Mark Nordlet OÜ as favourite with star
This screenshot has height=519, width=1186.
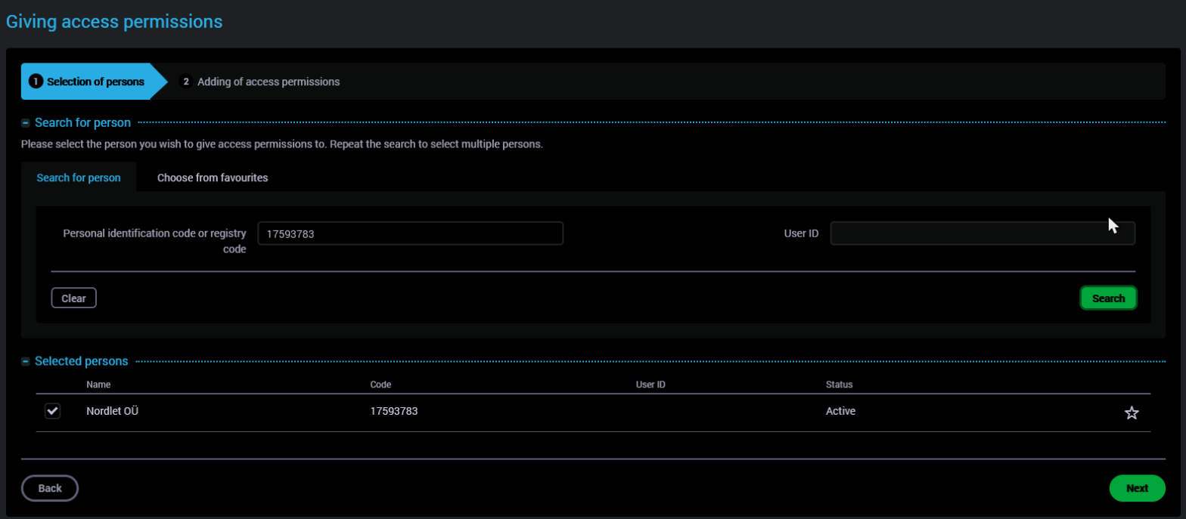1132,412
